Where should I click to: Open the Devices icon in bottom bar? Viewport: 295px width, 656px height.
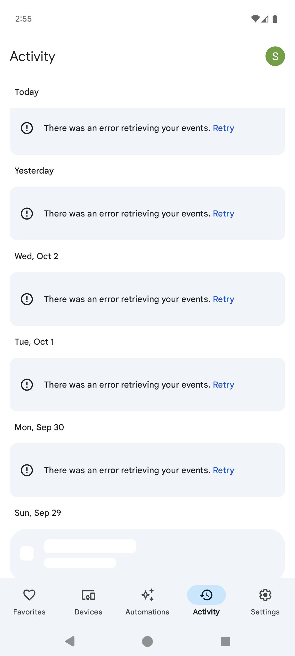(x=88, y=595)
